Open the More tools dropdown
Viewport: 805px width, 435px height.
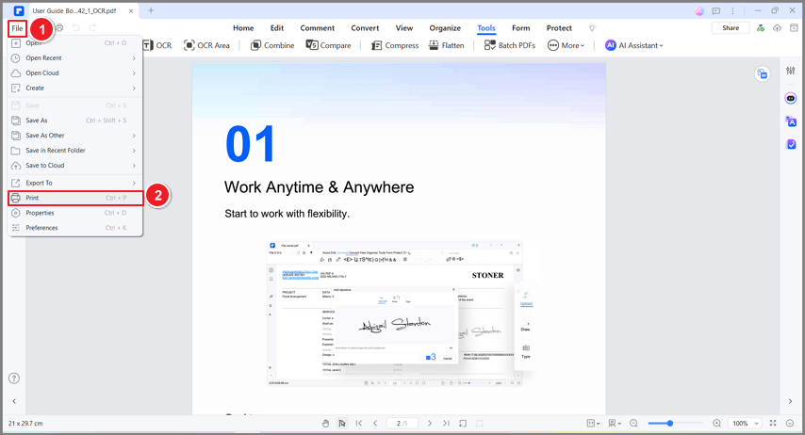566,45
